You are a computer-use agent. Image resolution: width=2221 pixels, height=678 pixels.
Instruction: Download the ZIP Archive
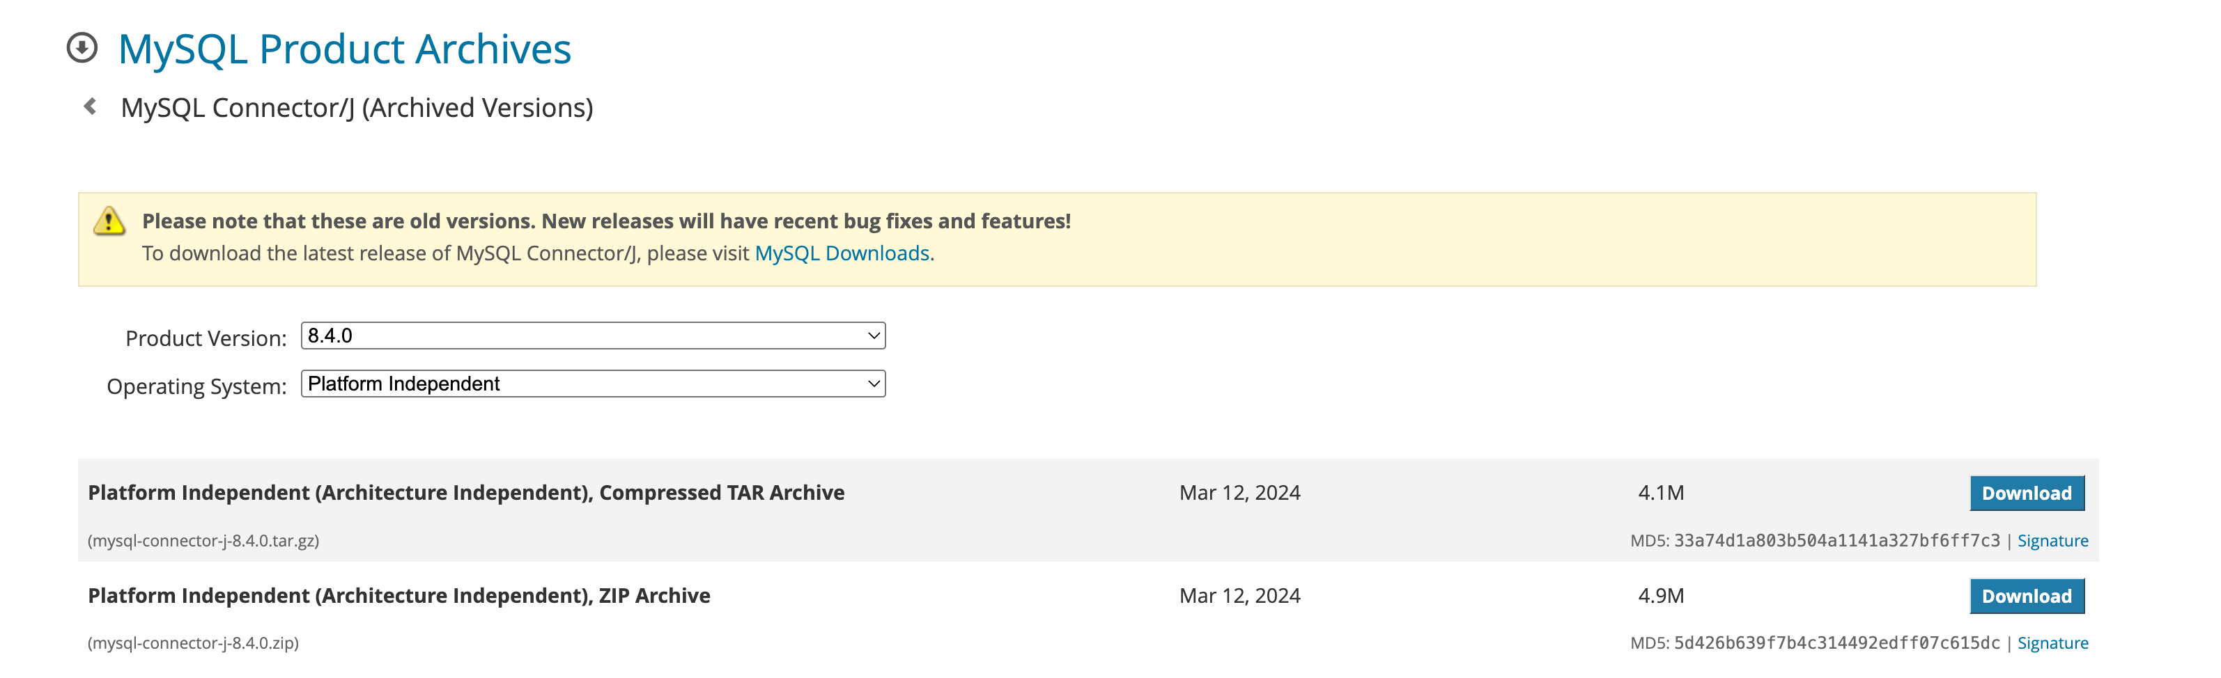pyautogui.click(x=2025, y=596)
